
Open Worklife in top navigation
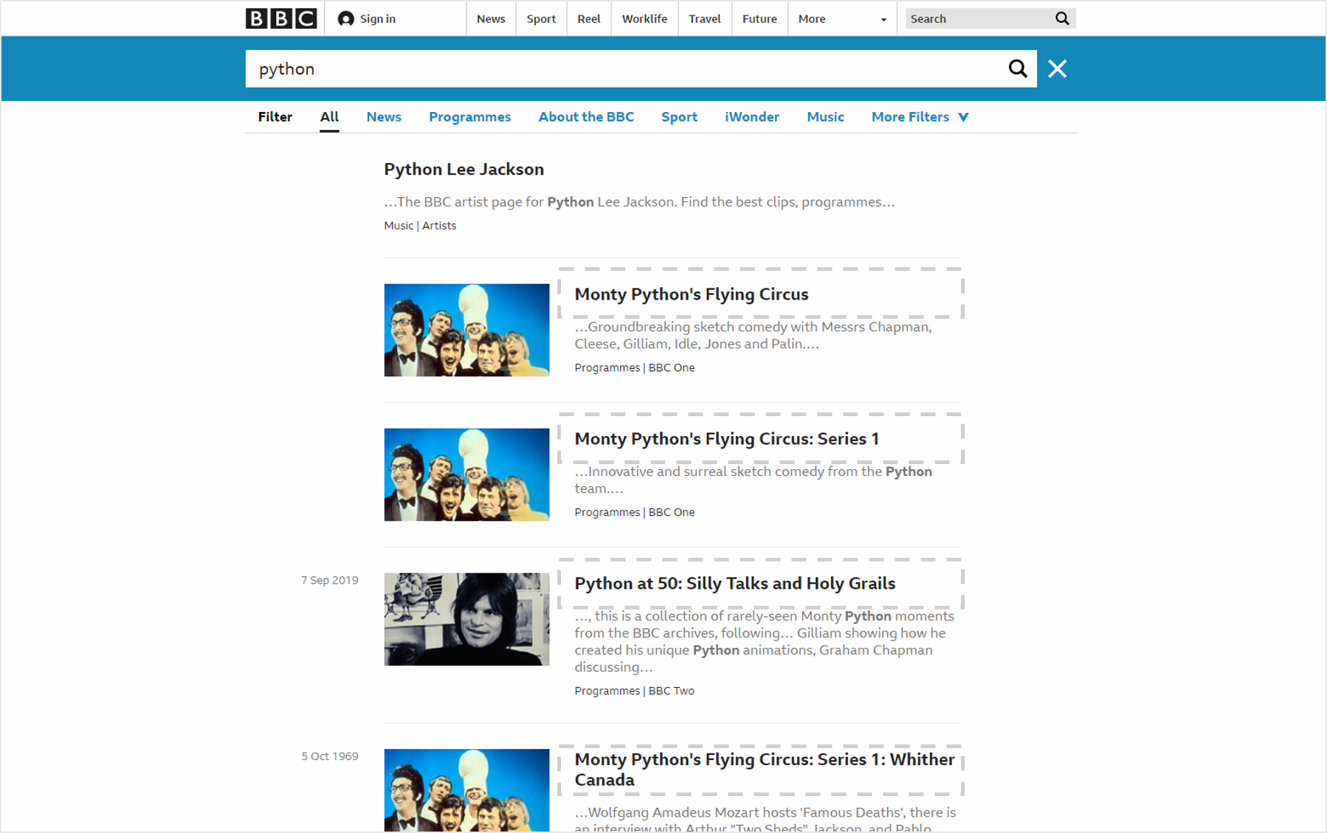point(644,19)
